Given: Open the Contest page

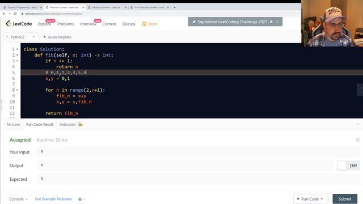Looking at the screenshot, I should click(109, 24).
